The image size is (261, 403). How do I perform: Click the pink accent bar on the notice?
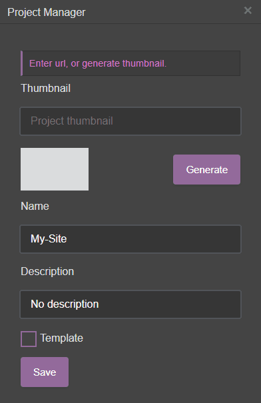coord(21,63)
